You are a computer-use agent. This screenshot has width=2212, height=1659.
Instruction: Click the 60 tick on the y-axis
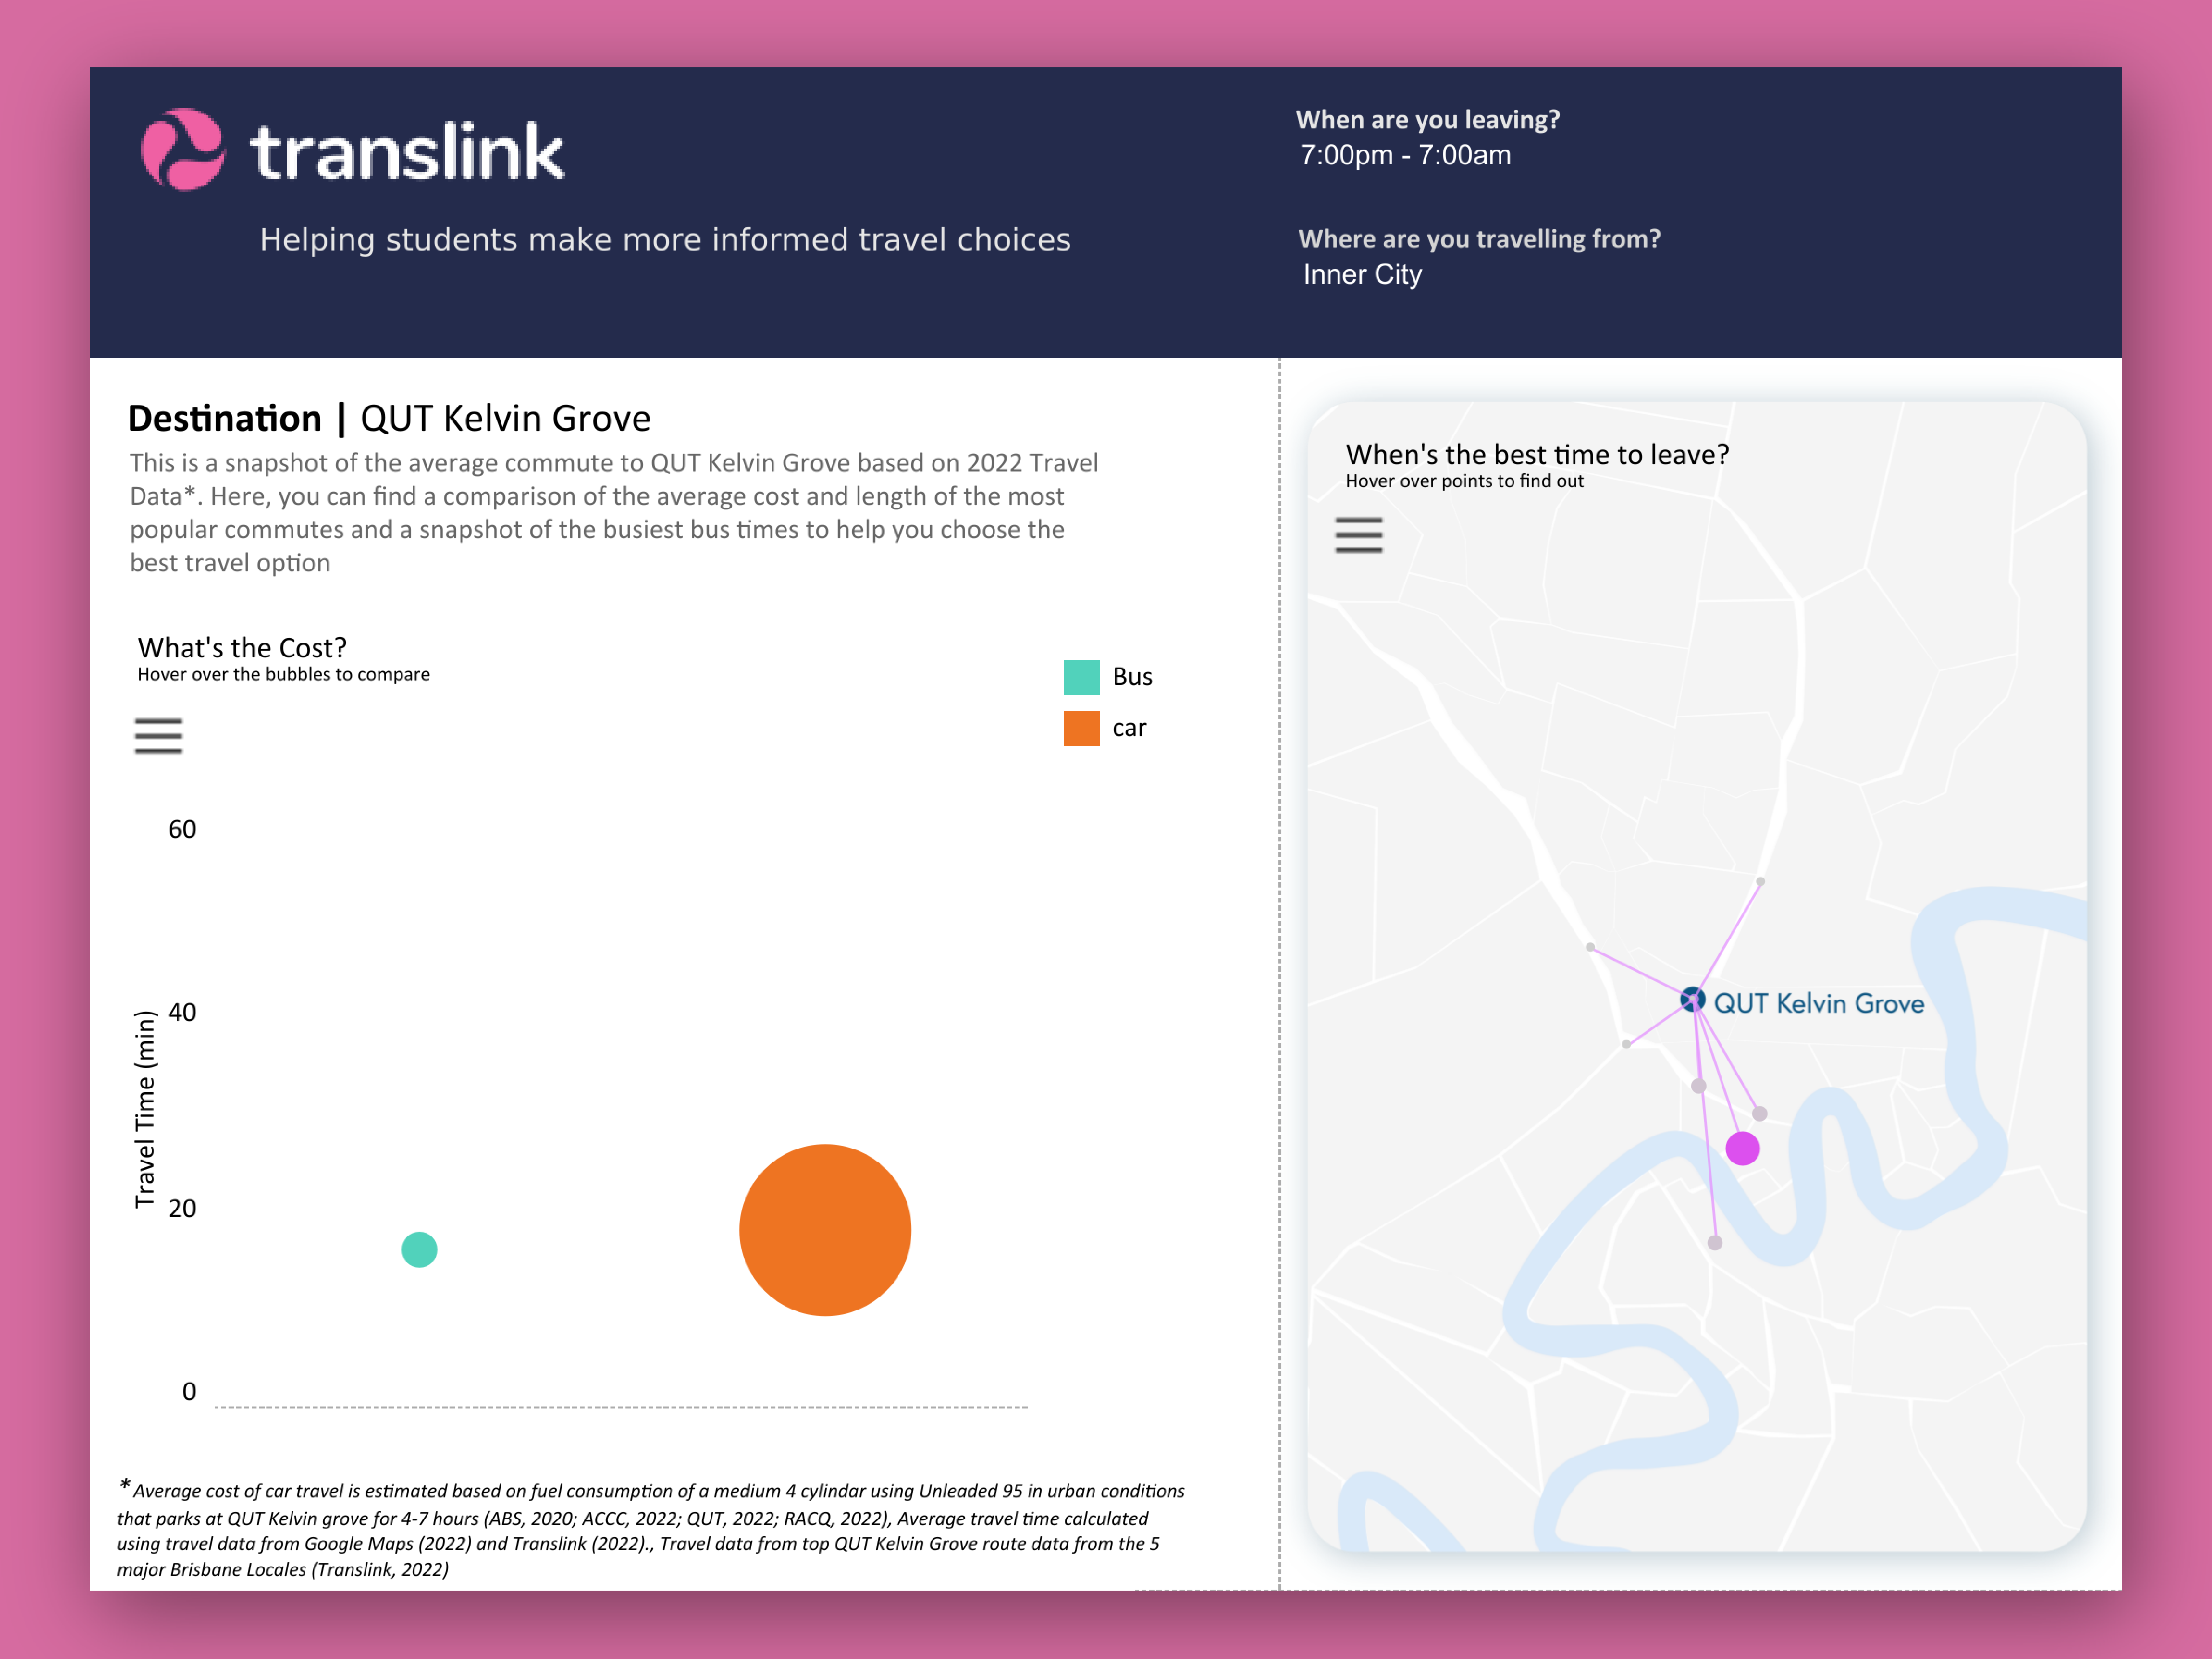tap(182, 829)
